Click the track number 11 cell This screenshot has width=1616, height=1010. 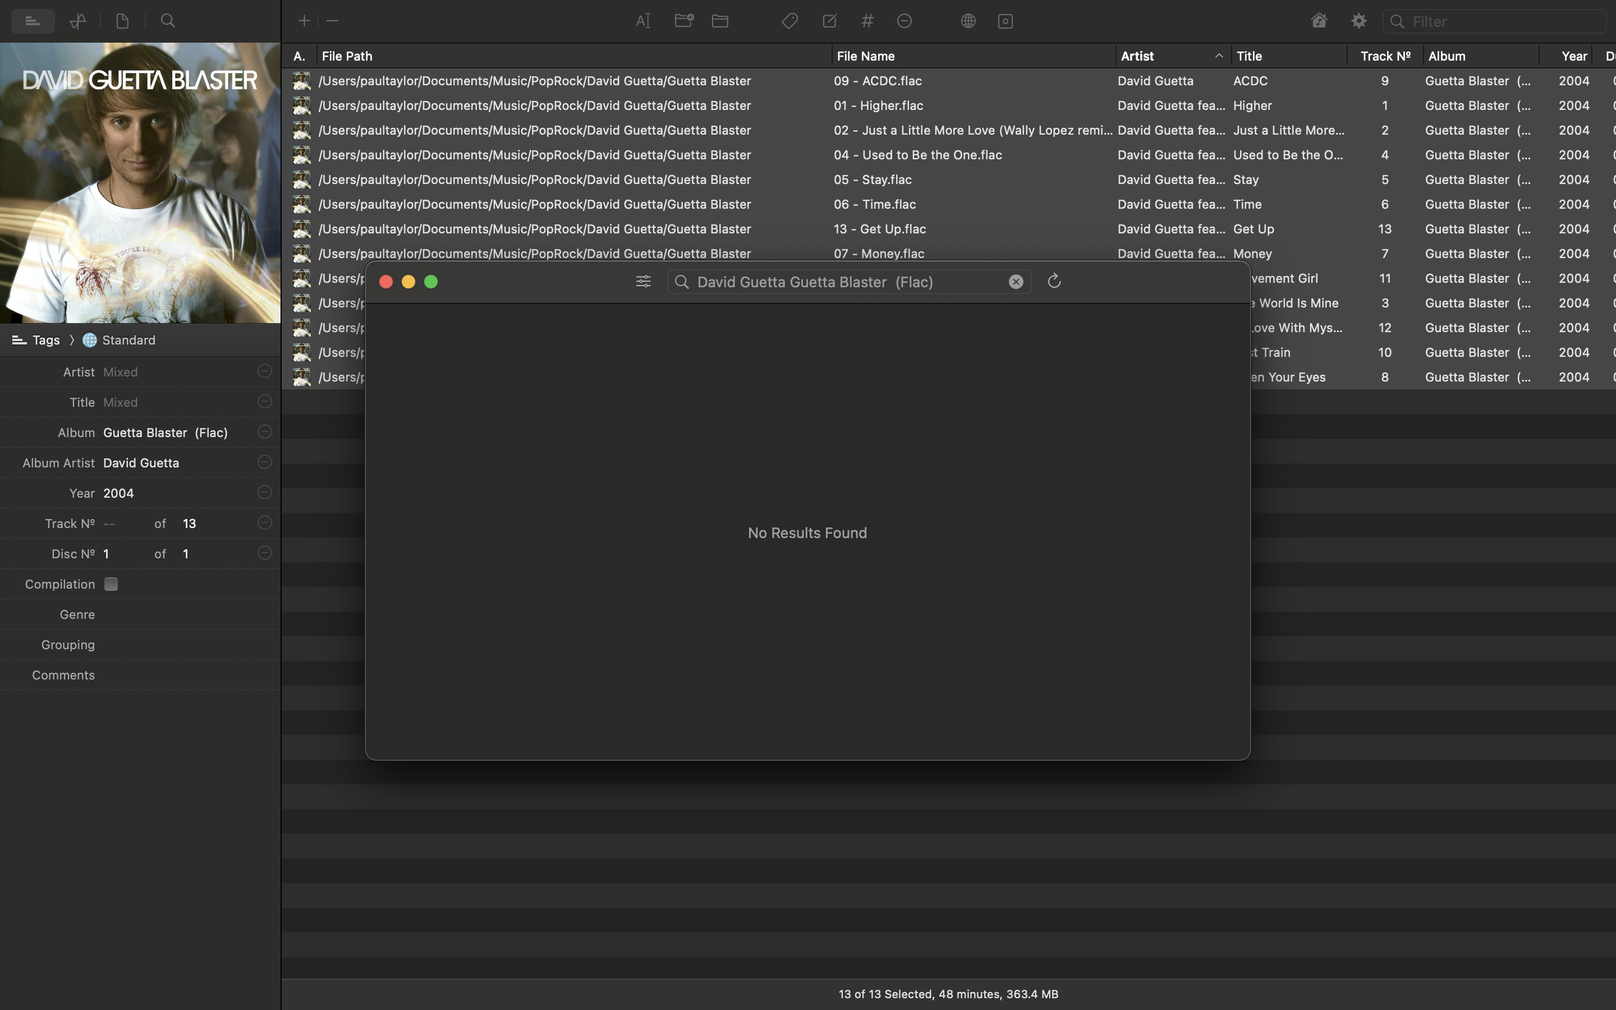tap(1385, 278)
